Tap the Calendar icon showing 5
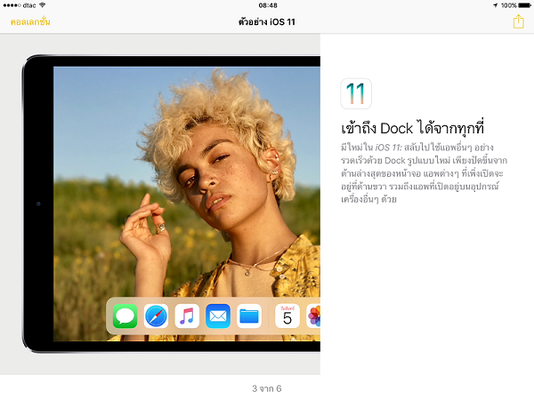The height and width of the screenshot is (400, 534). pyautogui.click(x=287, y=316)
